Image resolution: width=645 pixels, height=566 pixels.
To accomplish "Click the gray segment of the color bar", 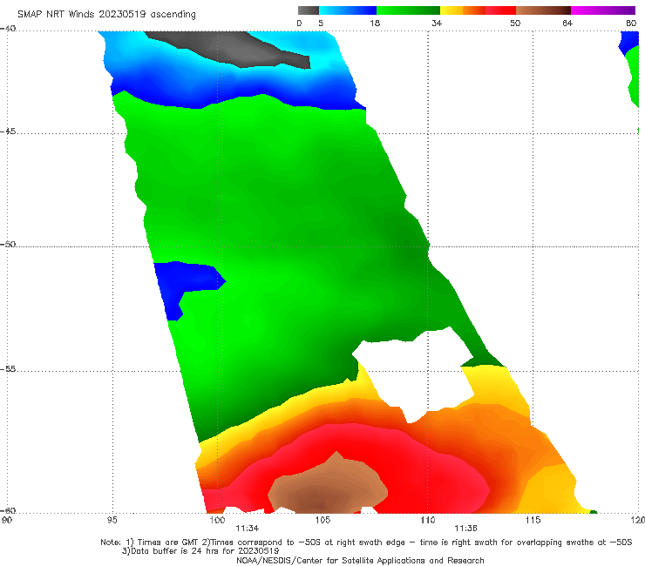I will coord(309,10).
